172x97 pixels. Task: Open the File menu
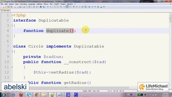pos(2,4)
